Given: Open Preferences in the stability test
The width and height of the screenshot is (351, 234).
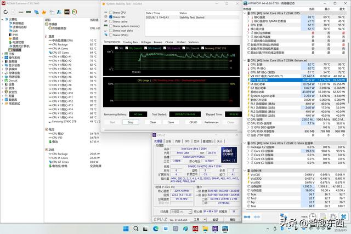Looking at the screenshot, I should (212, 122).
